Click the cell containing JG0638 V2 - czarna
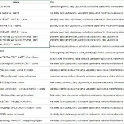Viewport: 124px width, 124px height. (25, 13)
